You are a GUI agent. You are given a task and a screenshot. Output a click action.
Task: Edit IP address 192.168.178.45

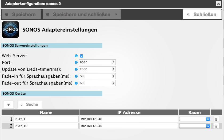[x=129, y=126]
